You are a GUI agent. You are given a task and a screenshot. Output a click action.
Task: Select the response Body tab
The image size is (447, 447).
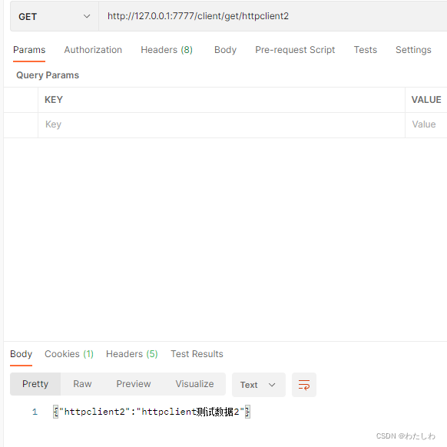pos(21,354)
